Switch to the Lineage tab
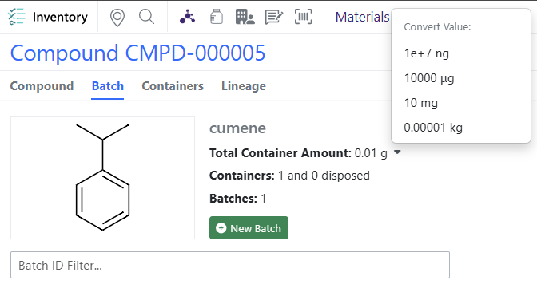The height and width of the screenshot is (288, 537). 244,86
